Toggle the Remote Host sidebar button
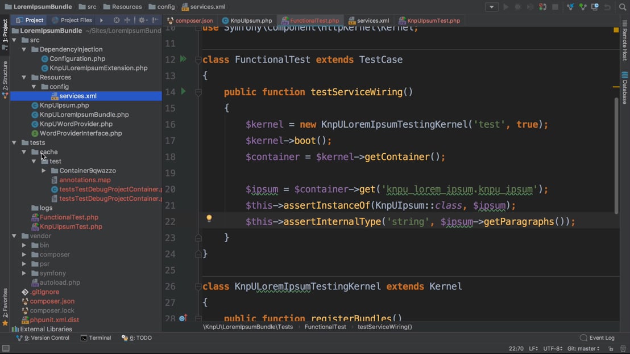Viewport: 630px width, 354px height. (625, 40)
